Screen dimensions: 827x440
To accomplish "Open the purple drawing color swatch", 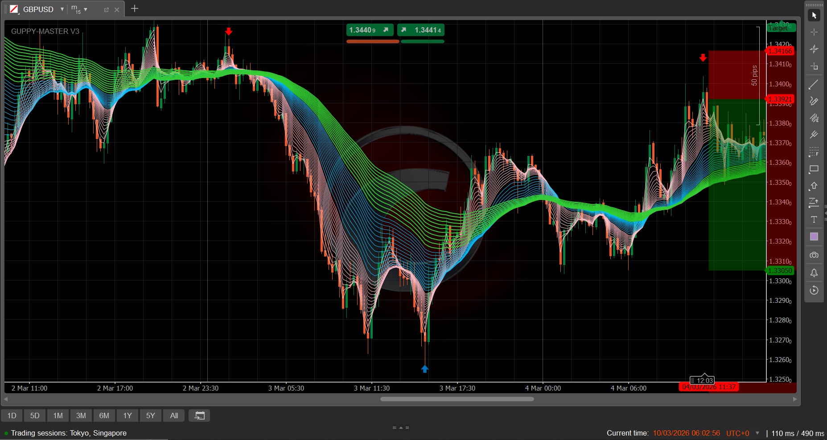I will 814,236.
